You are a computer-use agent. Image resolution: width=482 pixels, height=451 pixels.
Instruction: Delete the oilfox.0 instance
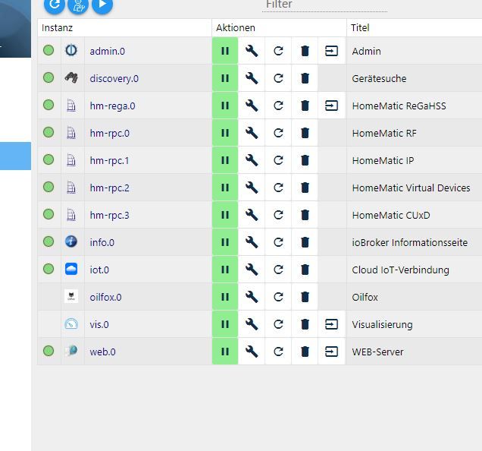305,297
